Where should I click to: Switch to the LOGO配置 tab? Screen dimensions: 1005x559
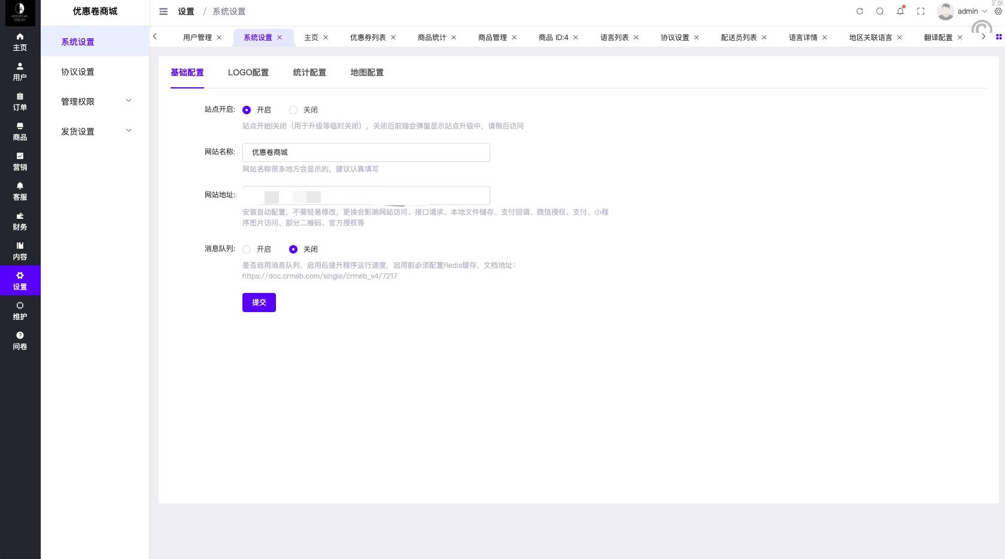(248, 72)
